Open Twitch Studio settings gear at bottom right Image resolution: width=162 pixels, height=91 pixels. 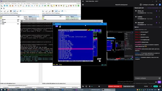[x=160, y=86]
